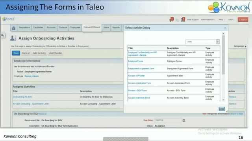Go to the Home icon tab
The image size is (252, 141).
(x=14, y=28)
